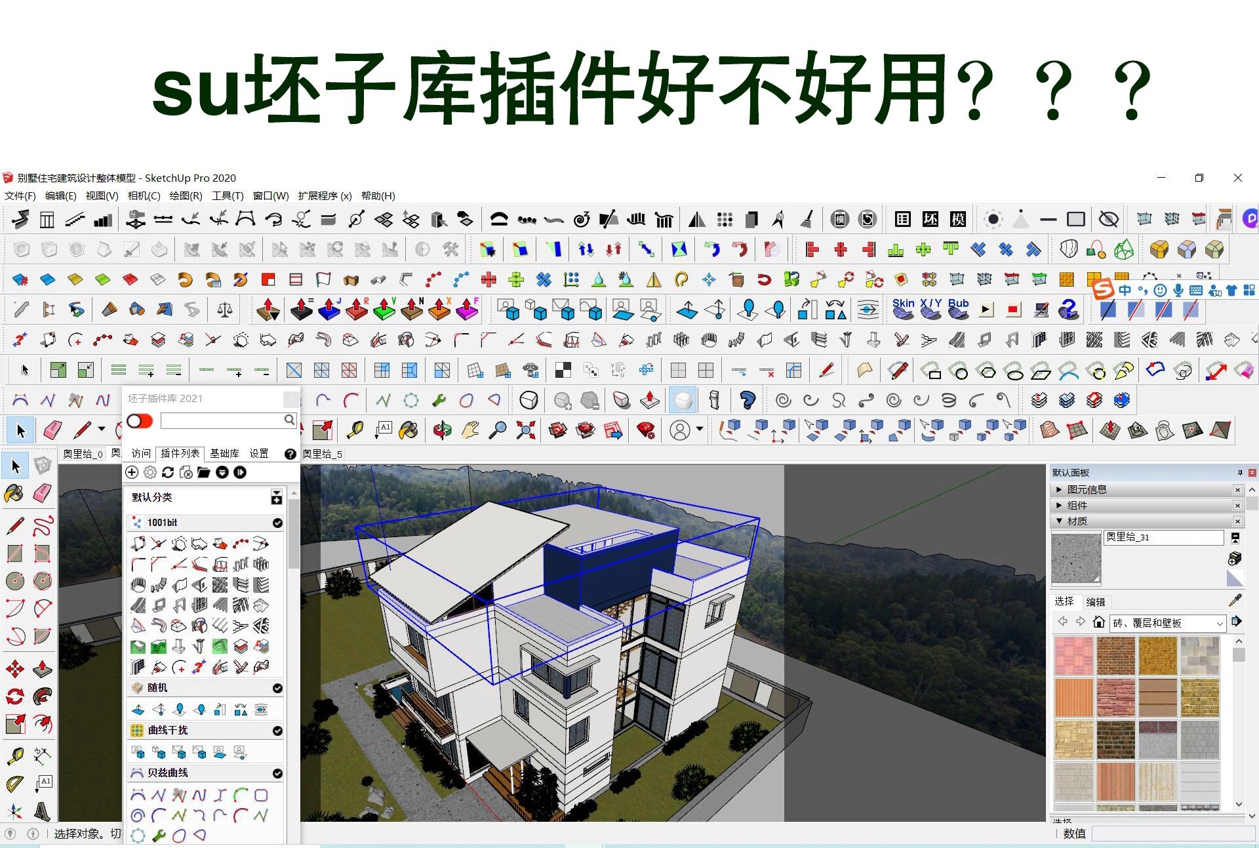The image size is (1259, 848).
Task: Expand the 组件 section
Action: [1058, 505]
